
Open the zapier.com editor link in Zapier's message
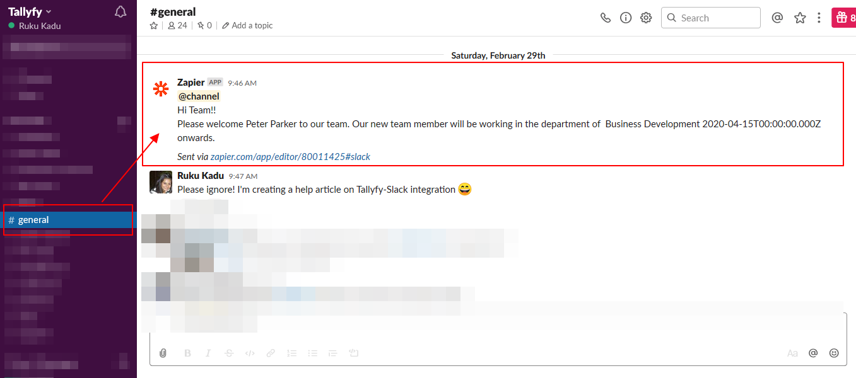click(290, 156)
